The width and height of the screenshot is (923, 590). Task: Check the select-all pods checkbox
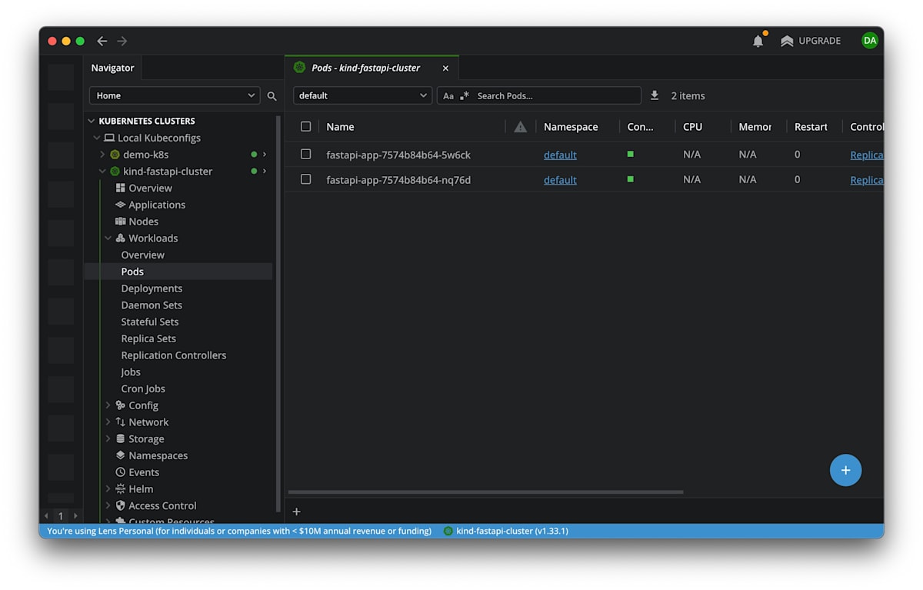click(306, 127)
